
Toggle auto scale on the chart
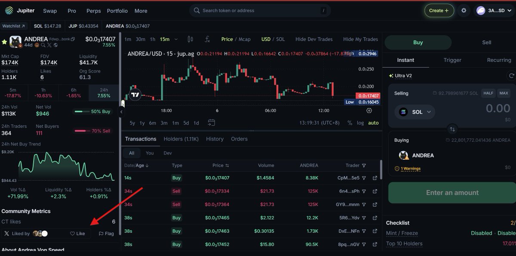pos(373,123)
